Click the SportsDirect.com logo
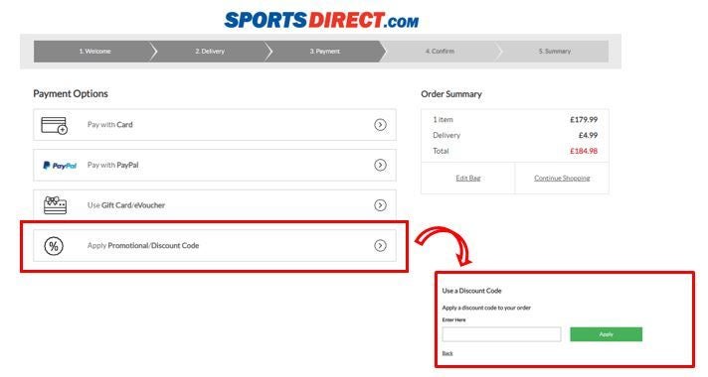The height and width of the screenshot is (377, 708). click(x=321, y=20)
